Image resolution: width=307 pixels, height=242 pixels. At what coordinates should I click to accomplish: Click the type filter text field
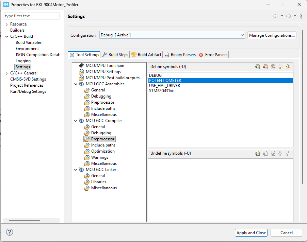31,16
